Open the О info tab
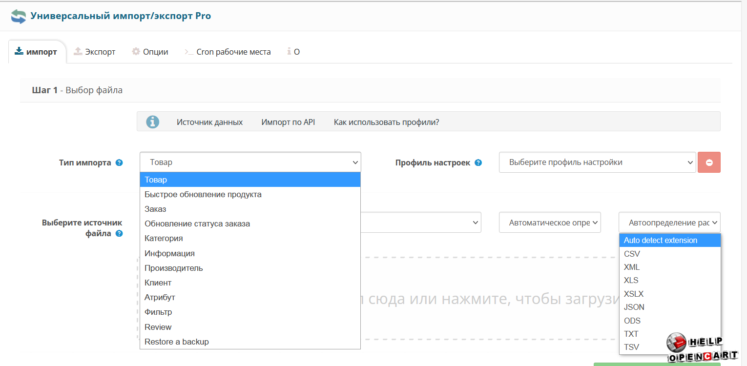 (x=293, y=52)
